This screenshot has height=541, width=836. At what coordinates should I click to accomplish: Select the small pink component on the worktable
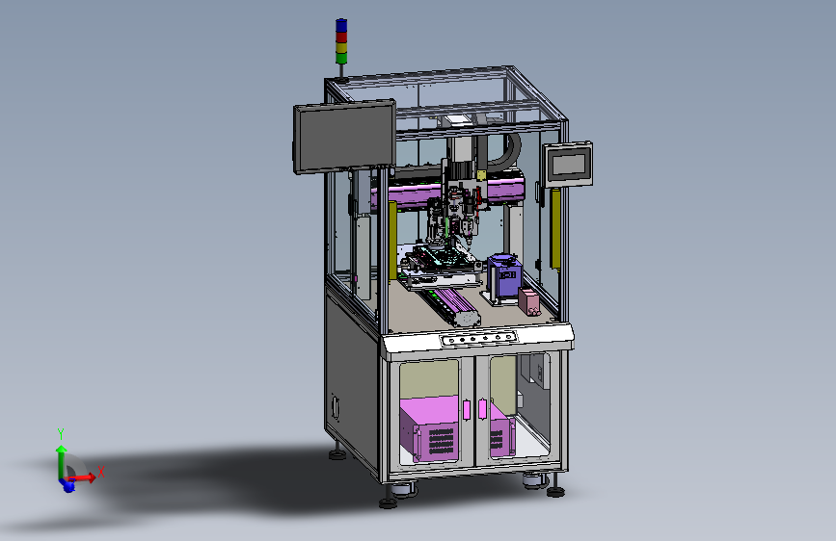point(529,301)
